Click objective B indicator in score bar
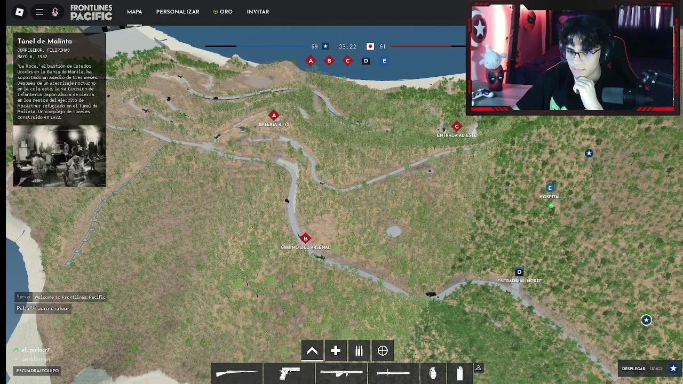 [329, 61]
